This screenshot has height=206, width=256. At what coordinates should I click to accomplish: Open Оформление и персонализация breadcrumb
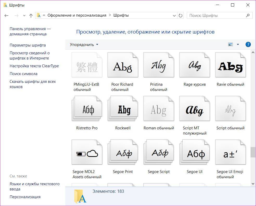click(x=77, y=15)
